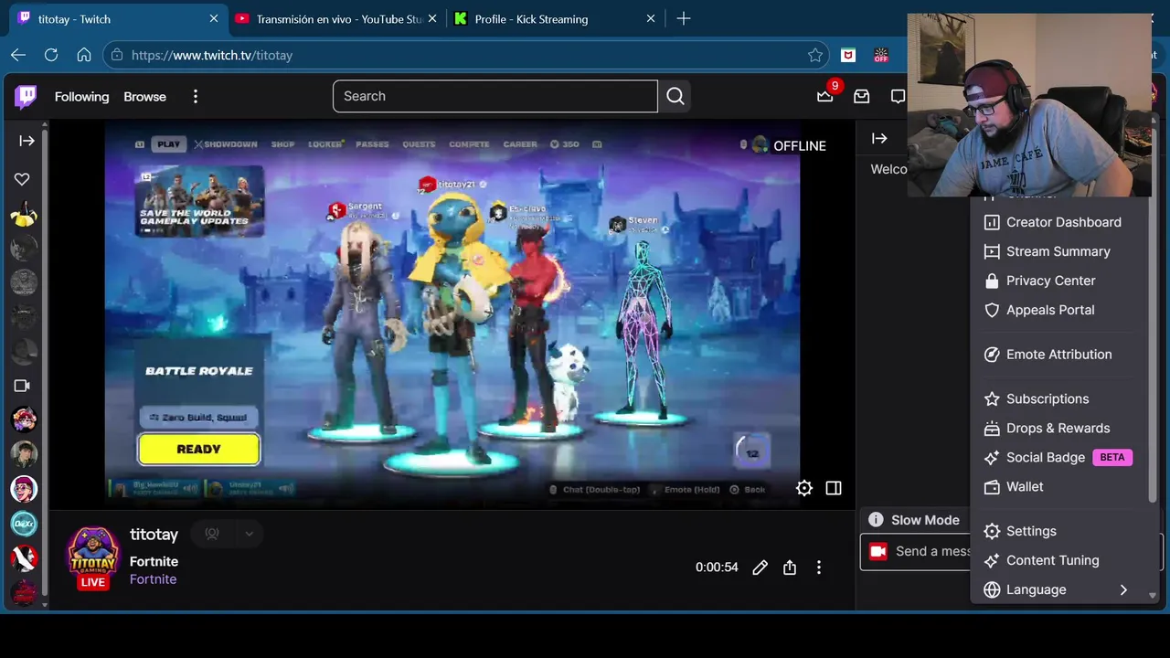Bookmark this page with the star
The height and width of the screenshot is (658, 1170).
(x=815, y=55)
